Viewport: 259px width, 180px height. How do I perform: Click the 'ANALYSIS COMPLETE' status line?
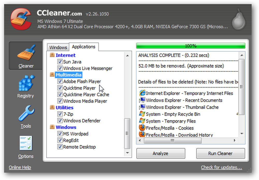[x=174, y=55]
